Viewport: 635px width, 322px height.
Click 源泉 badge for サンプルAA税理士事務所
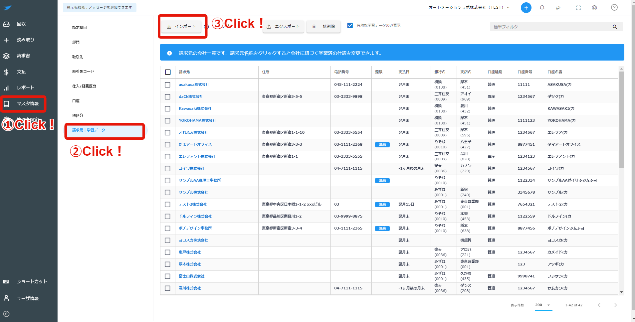[x=382, y=181]
